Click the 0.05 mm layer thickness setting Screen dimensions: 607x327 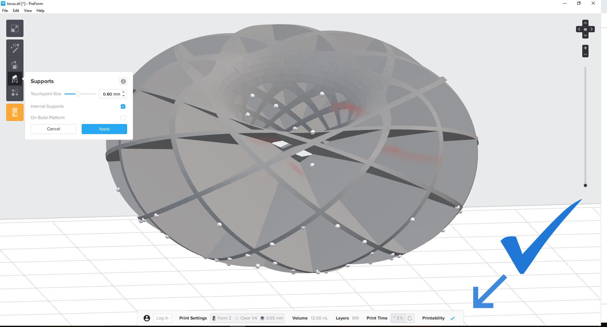(271, 318)
